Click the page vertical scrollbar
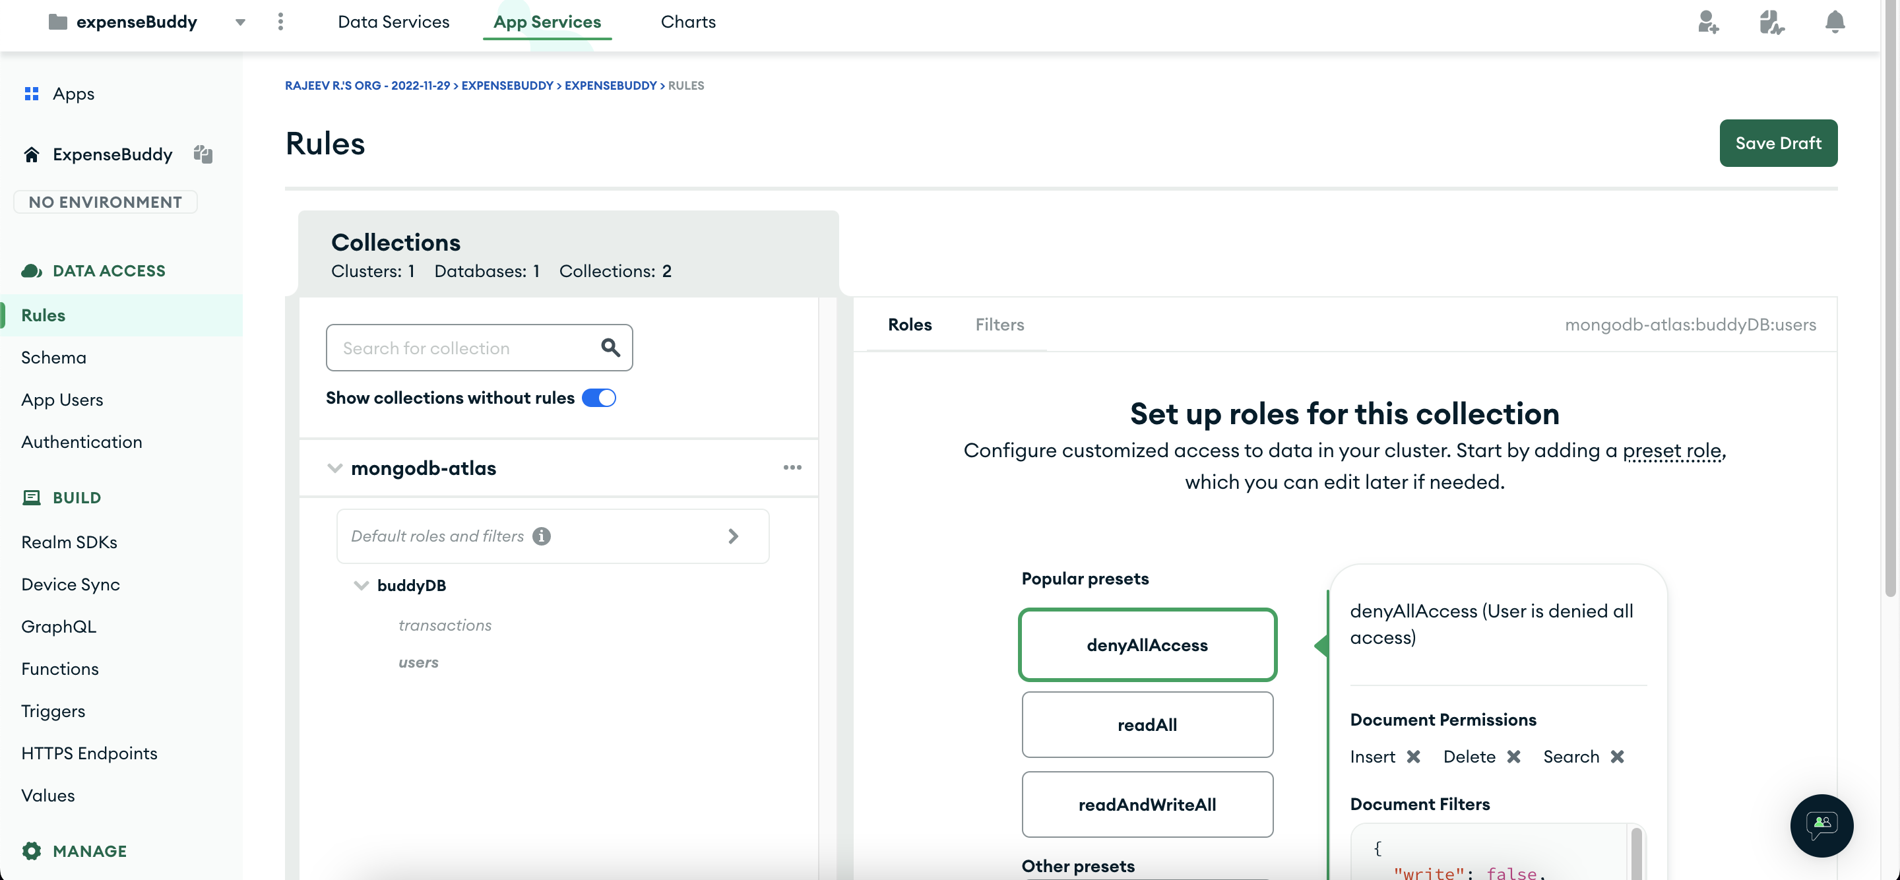Image resolution: width=1900 pixels, height=880 pixels. [x=1889, y=298]
